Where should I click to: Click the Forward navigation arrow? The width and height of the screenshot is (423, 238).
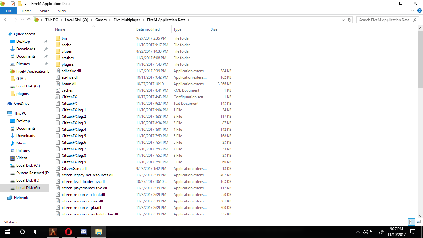pos(15,20)
